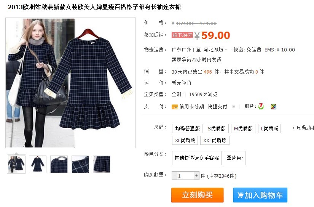314x207 pixels.
Task: Select 其他快递请联系客服 option
Action: 197,158
